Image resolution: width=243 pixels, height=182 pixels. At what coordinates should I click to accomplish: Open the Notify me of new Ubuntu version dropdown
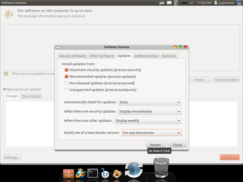(x=152, y=133)
